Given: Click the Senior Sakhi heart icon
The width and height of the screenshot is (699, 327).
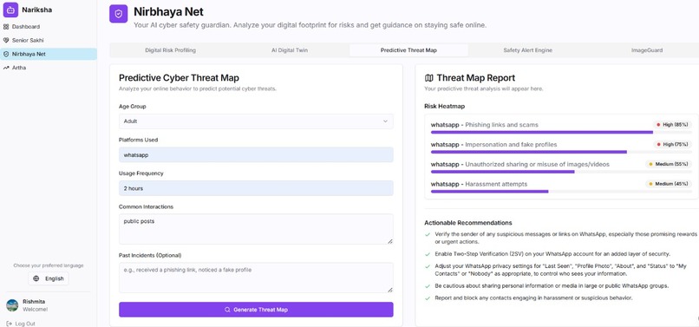Looking at the screenshot, I should (x=6, y=40).
